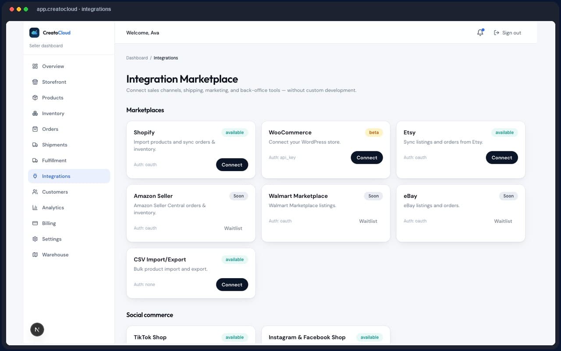Viewport: 561px width, 351px height.
Task: Click the Amazon Seller card title
Action: tap(153, 196)
